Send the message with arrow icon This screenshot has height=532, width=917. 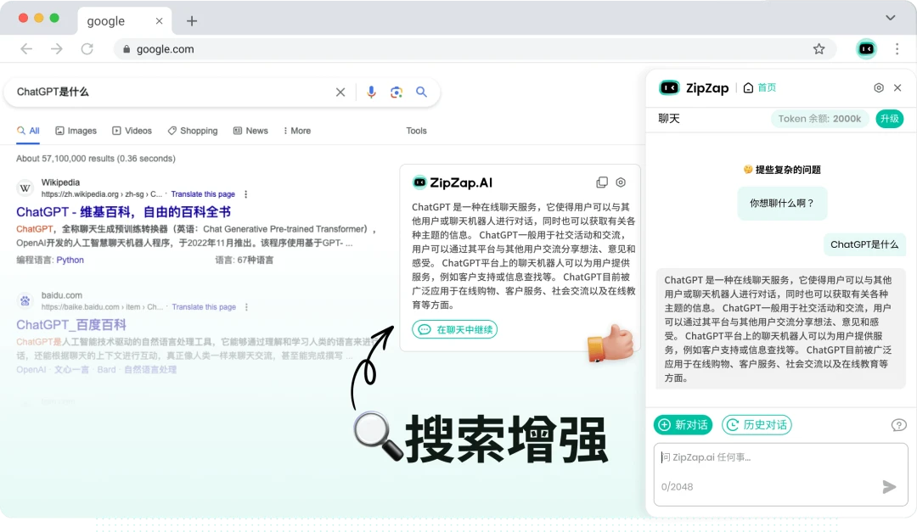pos(889,486)
